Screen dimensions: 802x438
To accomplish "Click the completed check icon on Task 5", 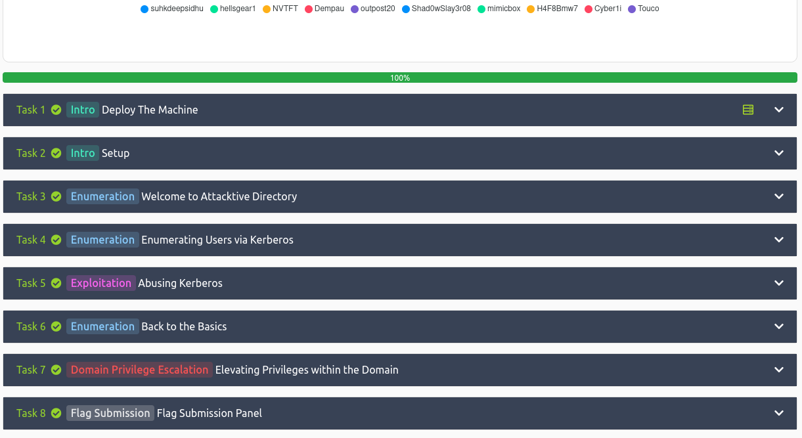I will [56, 283].
